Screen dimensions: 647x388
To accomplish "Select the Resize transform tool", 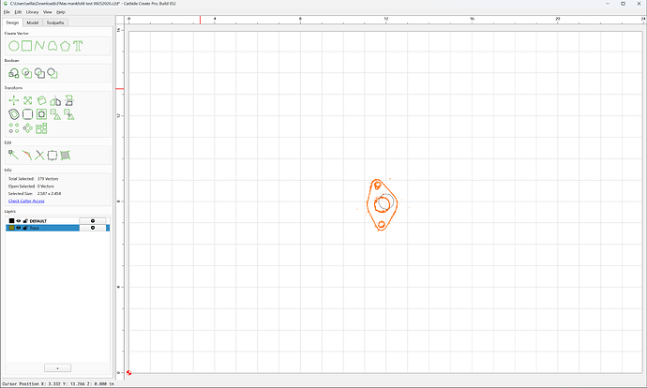I will pyautogui.click(x=27, y=100).
